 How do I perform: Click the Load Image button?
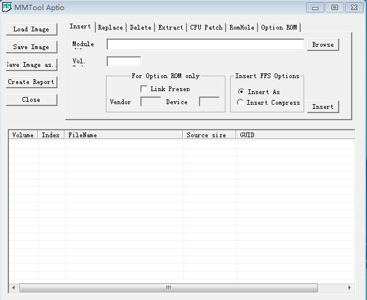pos(31,29)
